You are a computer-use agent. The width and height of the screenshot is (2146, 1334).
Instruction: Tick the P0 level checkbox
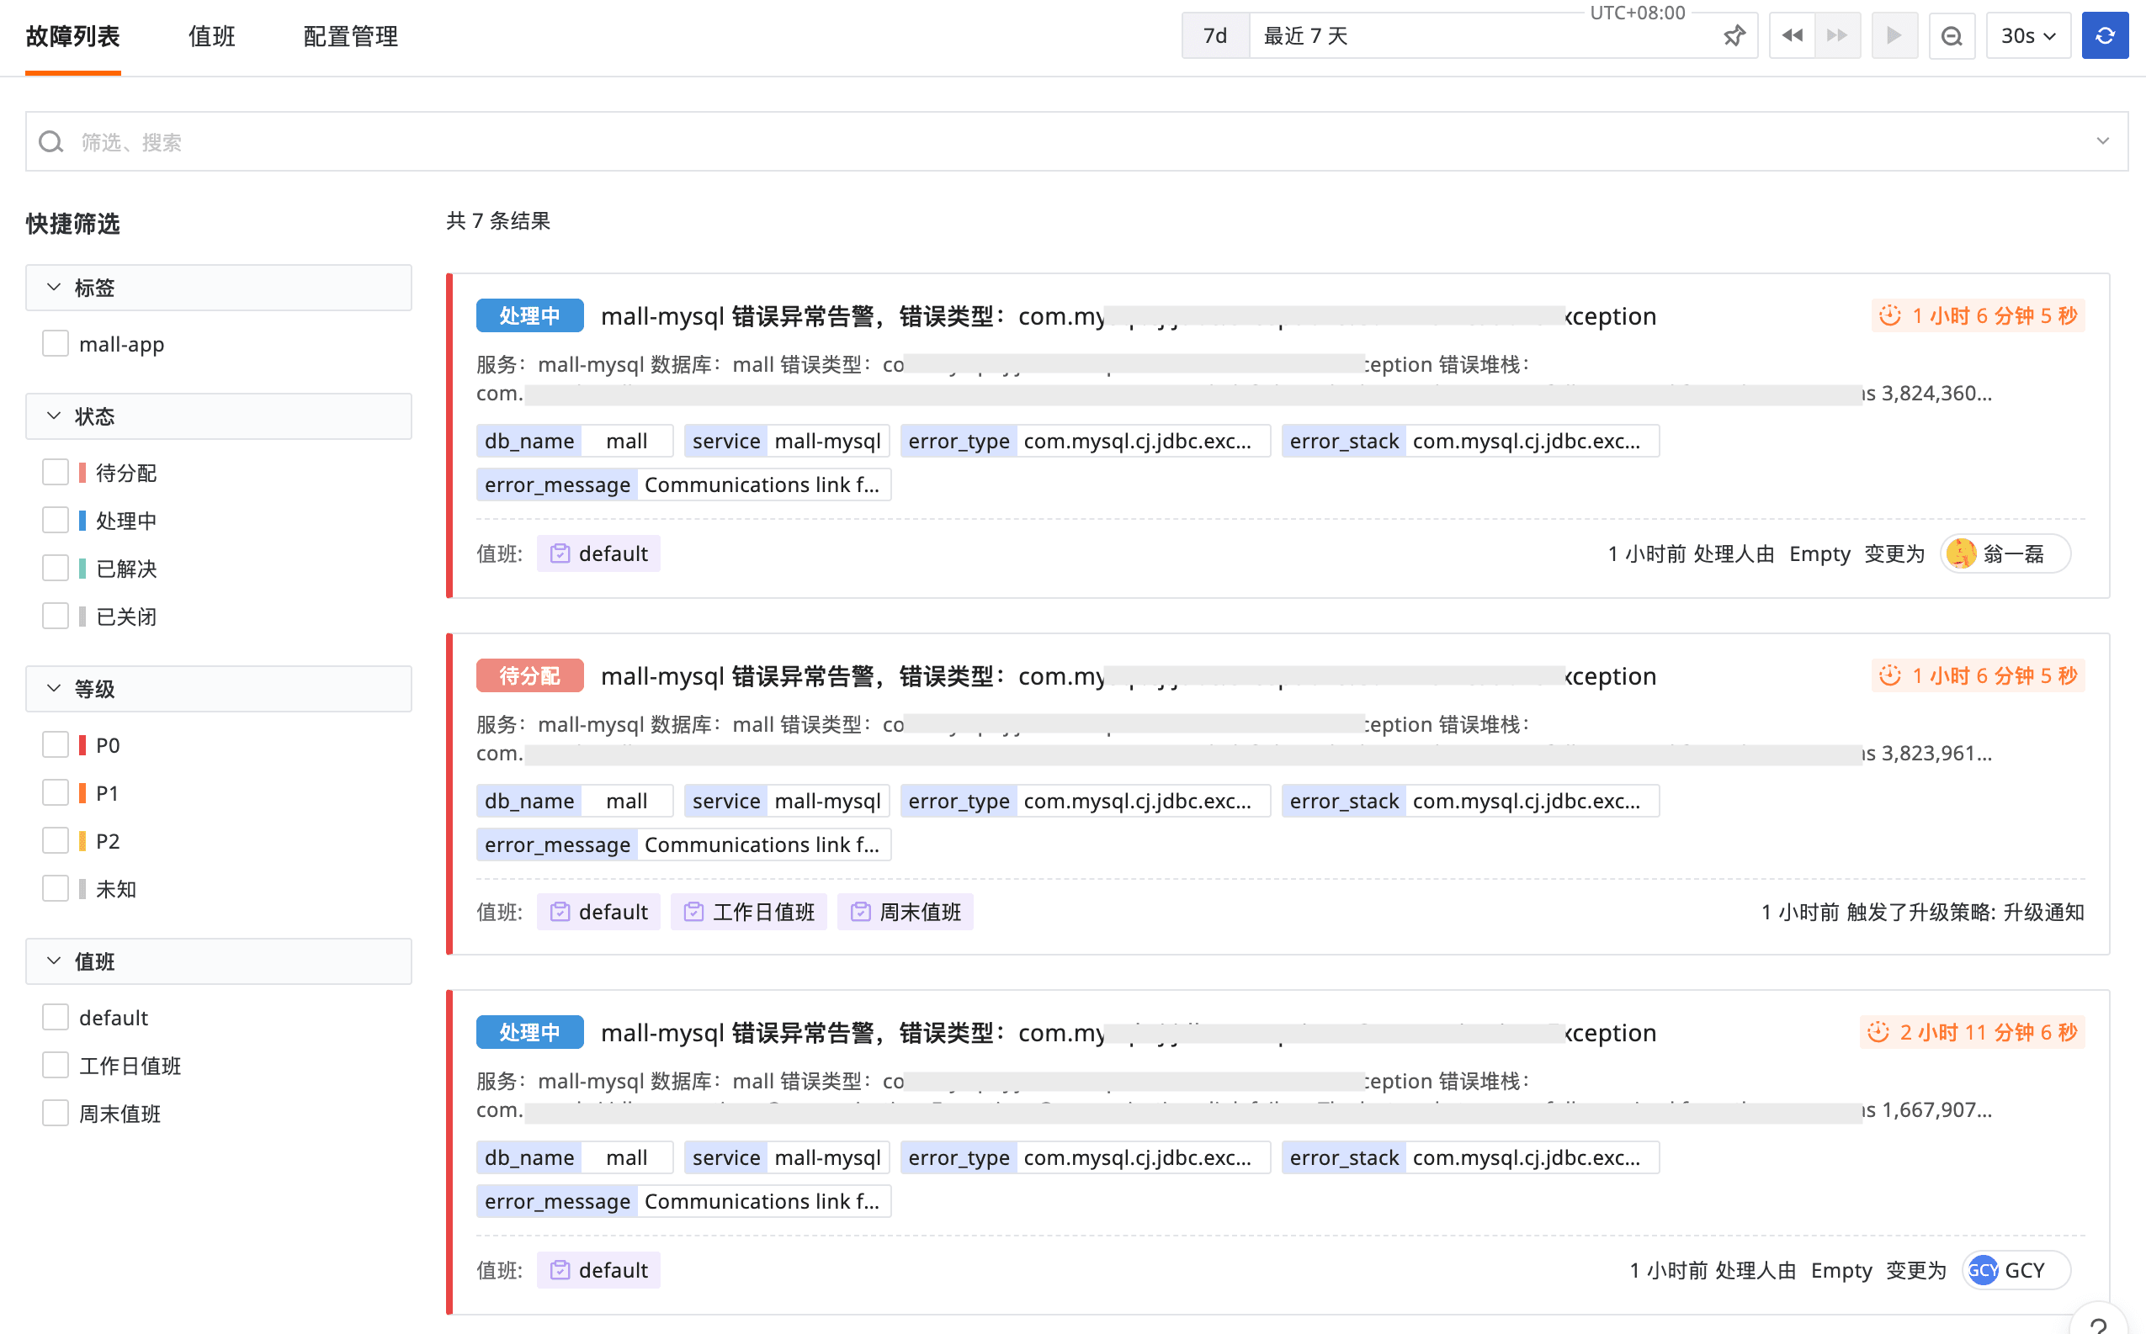click(56, 745)
